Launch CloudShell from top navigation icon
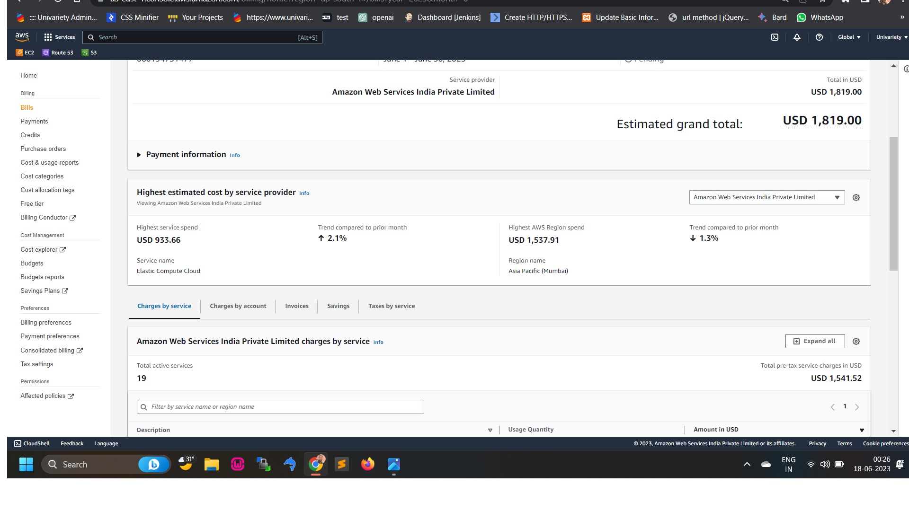Screen dimensions: 909x511 (x=775, y=37)
